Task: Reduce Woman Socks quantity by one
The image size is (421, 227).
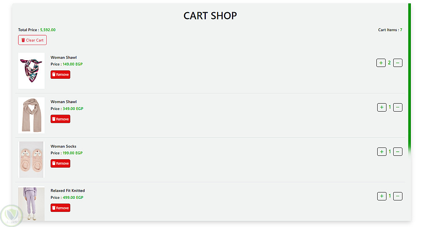Action: (398, 152)
